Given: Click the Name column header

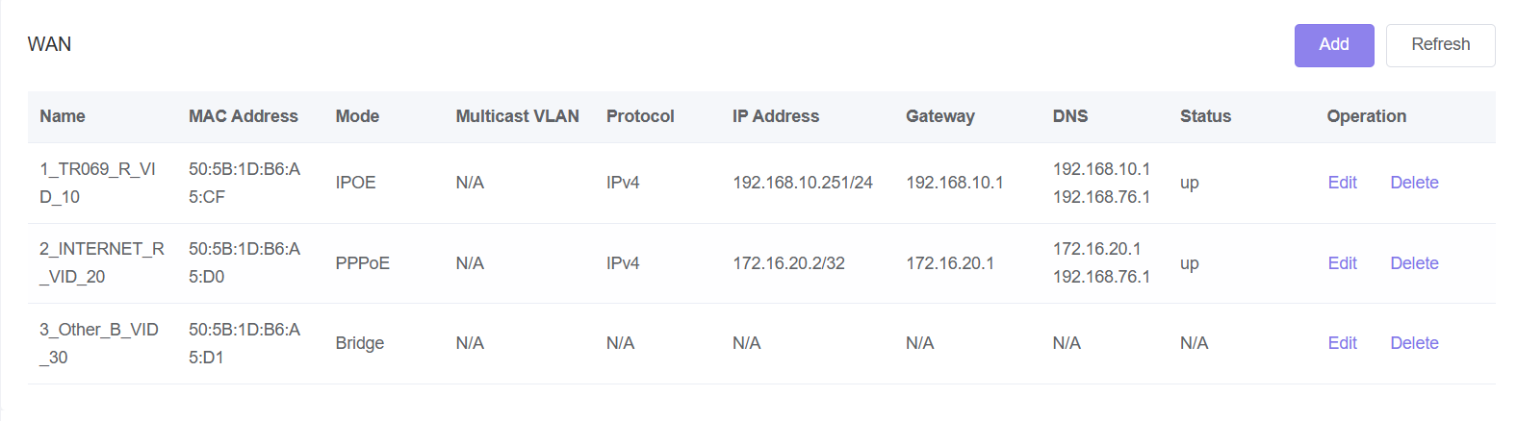Looking at the screenshot, I should coord(63,116).
